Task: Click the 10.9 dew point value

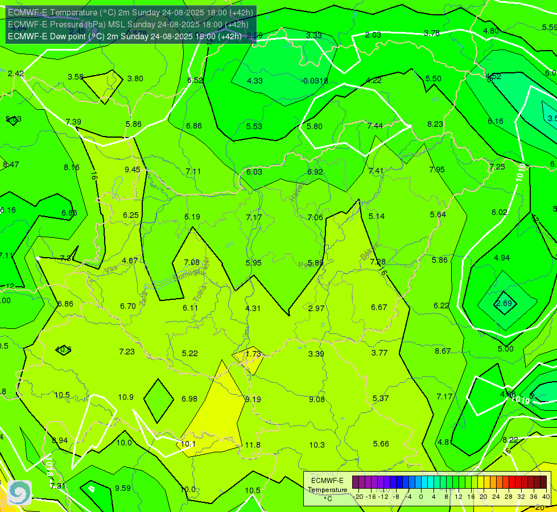Action: (x=126, y=397)
